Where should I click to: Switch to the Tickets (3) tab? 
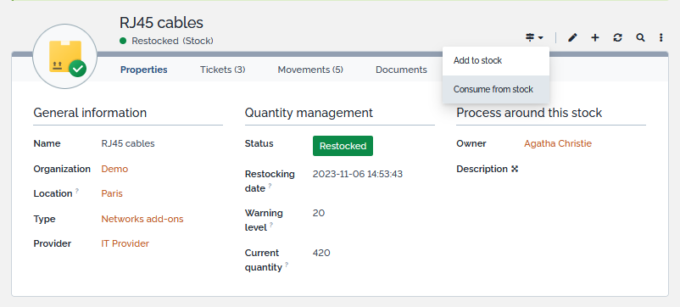point(222,70)
